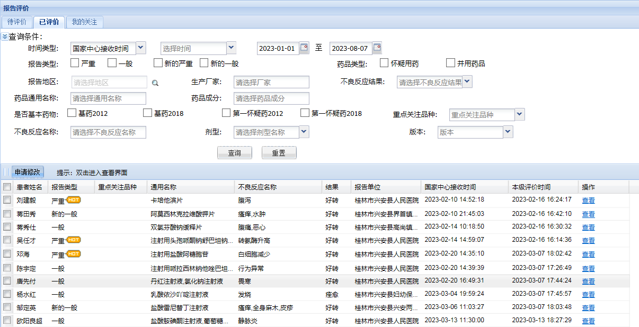Click the 重置 button
The image size is (639, 327).
pos(279,153)
